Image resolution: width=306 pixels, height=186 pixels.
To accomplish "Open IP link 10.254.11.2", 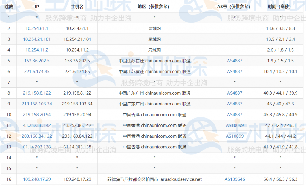I will 37,50.
